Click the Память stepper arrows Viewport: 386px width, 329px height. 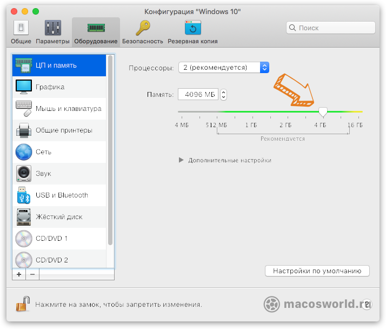(x=223, y=94)
